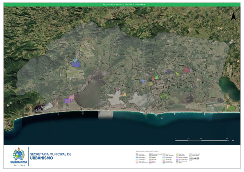This screenshot has width=244, height=172.
Task: Select the dark blue polygon in northwest
Action: pos(76,64)
